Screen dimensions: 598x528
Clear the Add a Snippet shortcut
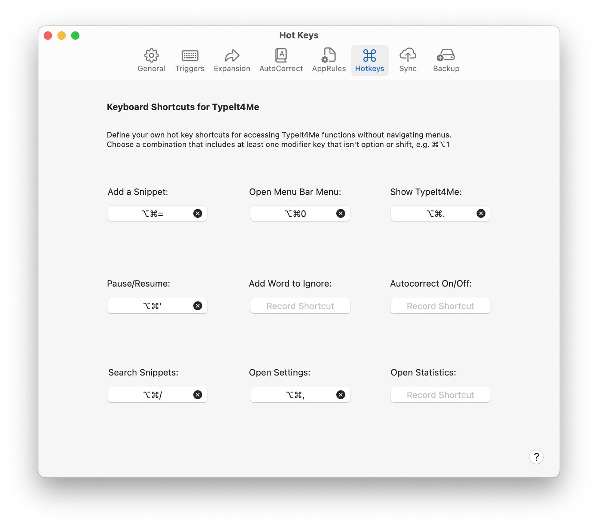point(198,213)
